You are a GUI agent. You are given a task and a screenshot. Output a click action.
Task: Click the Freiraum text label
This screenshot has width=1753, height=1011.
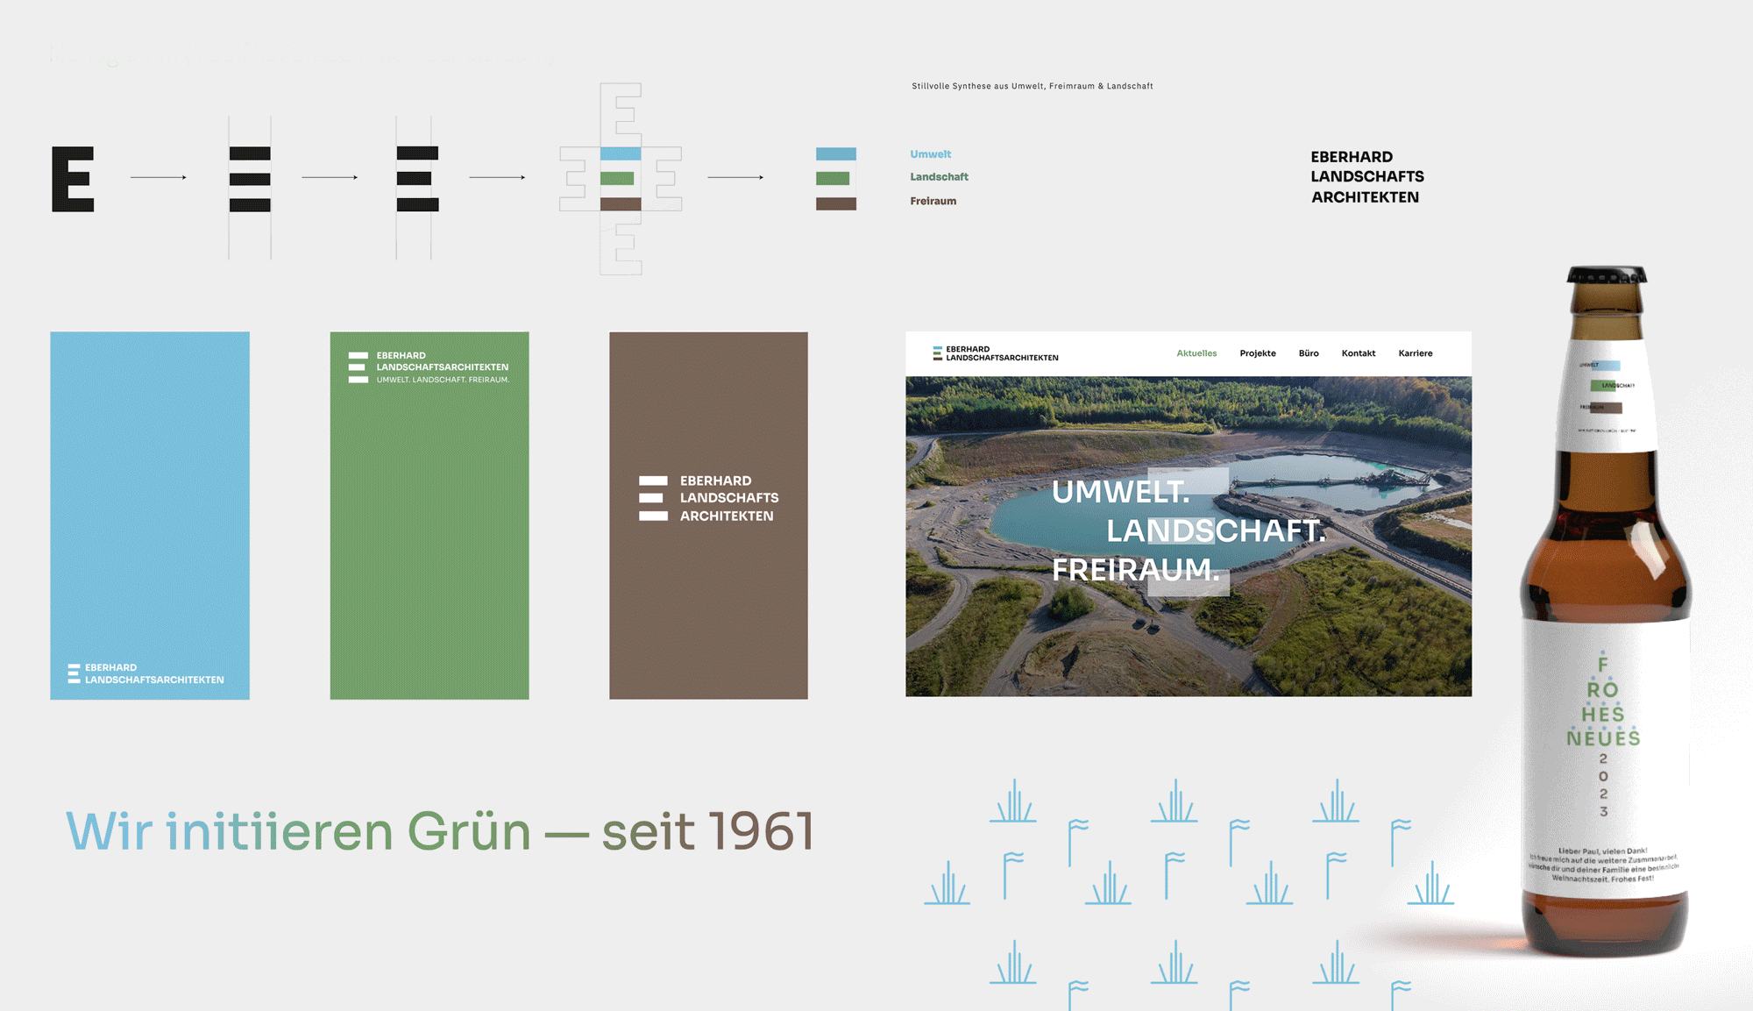click(x=933, y=201)
